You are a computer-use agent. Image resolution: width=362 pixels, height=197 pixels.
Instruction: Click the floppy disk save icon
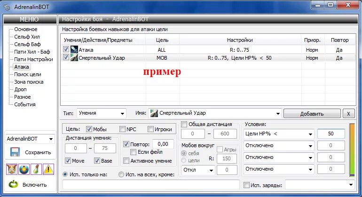tap(15, 152)
